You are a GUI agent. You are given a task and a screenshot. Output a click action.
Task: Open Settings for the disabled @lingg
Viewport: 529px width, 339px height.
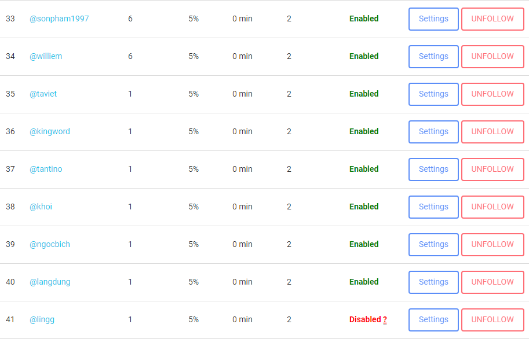[433, 320]
